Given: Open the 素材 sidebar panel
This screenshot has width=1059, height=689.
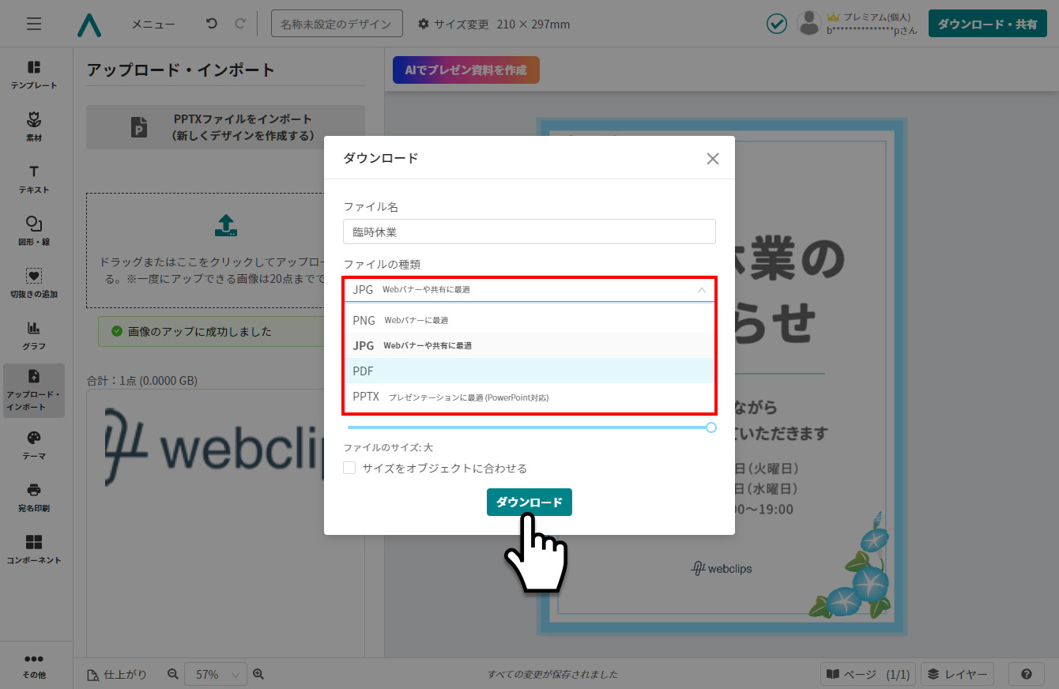Looking at the screenshot, I should tap(34, 126).
